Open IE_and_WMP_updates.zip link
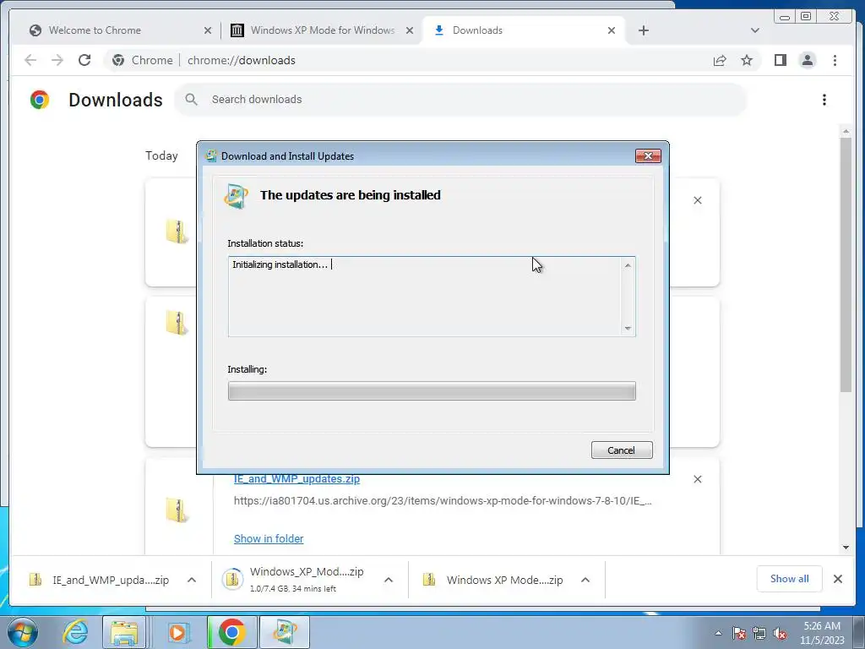Viewport: 865px width, 649px height. tap(296, 479)
